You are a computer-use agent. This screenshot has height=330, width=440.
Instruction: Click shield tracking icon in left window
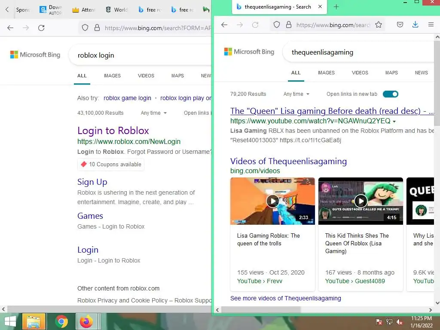tap(85, 28)
